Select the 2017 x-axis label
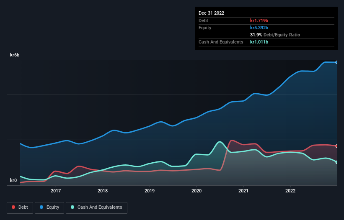 pyautogui.click(x=56, y=191)
